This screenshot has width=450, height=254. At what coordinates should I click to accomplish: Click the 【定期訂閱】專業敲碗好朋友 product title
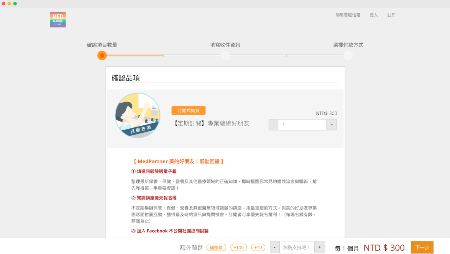(x=211, y=123)
